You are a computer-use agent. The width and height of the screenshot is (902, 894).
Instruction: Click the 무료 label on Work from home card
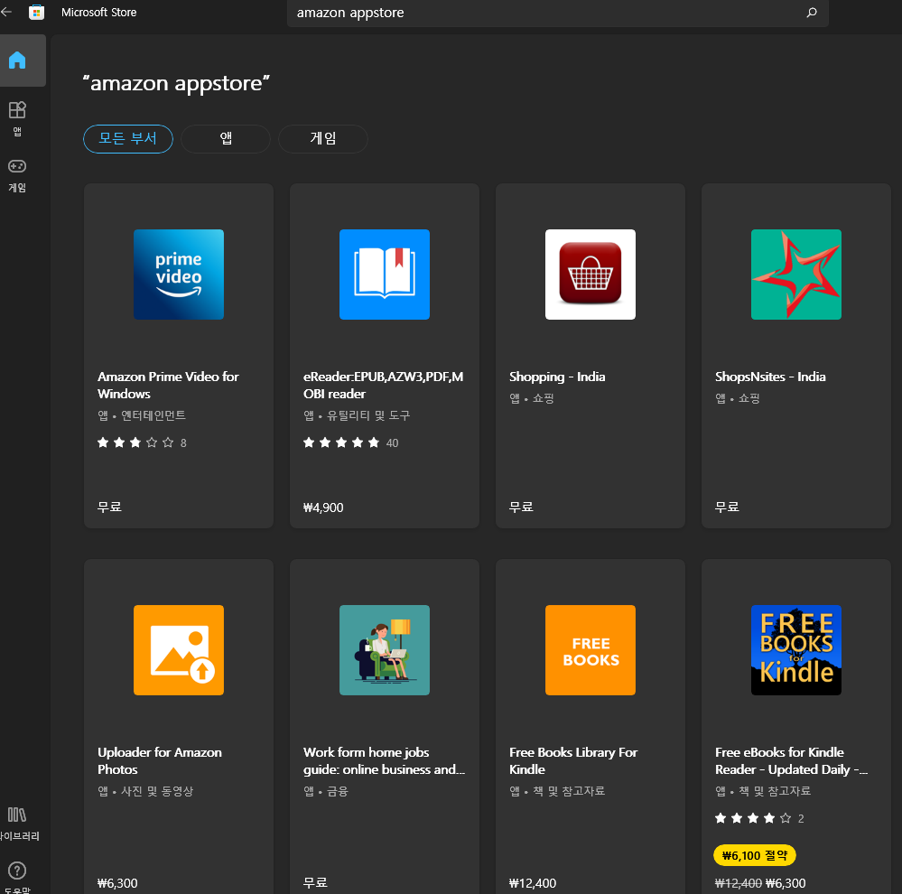coord(315,882)
